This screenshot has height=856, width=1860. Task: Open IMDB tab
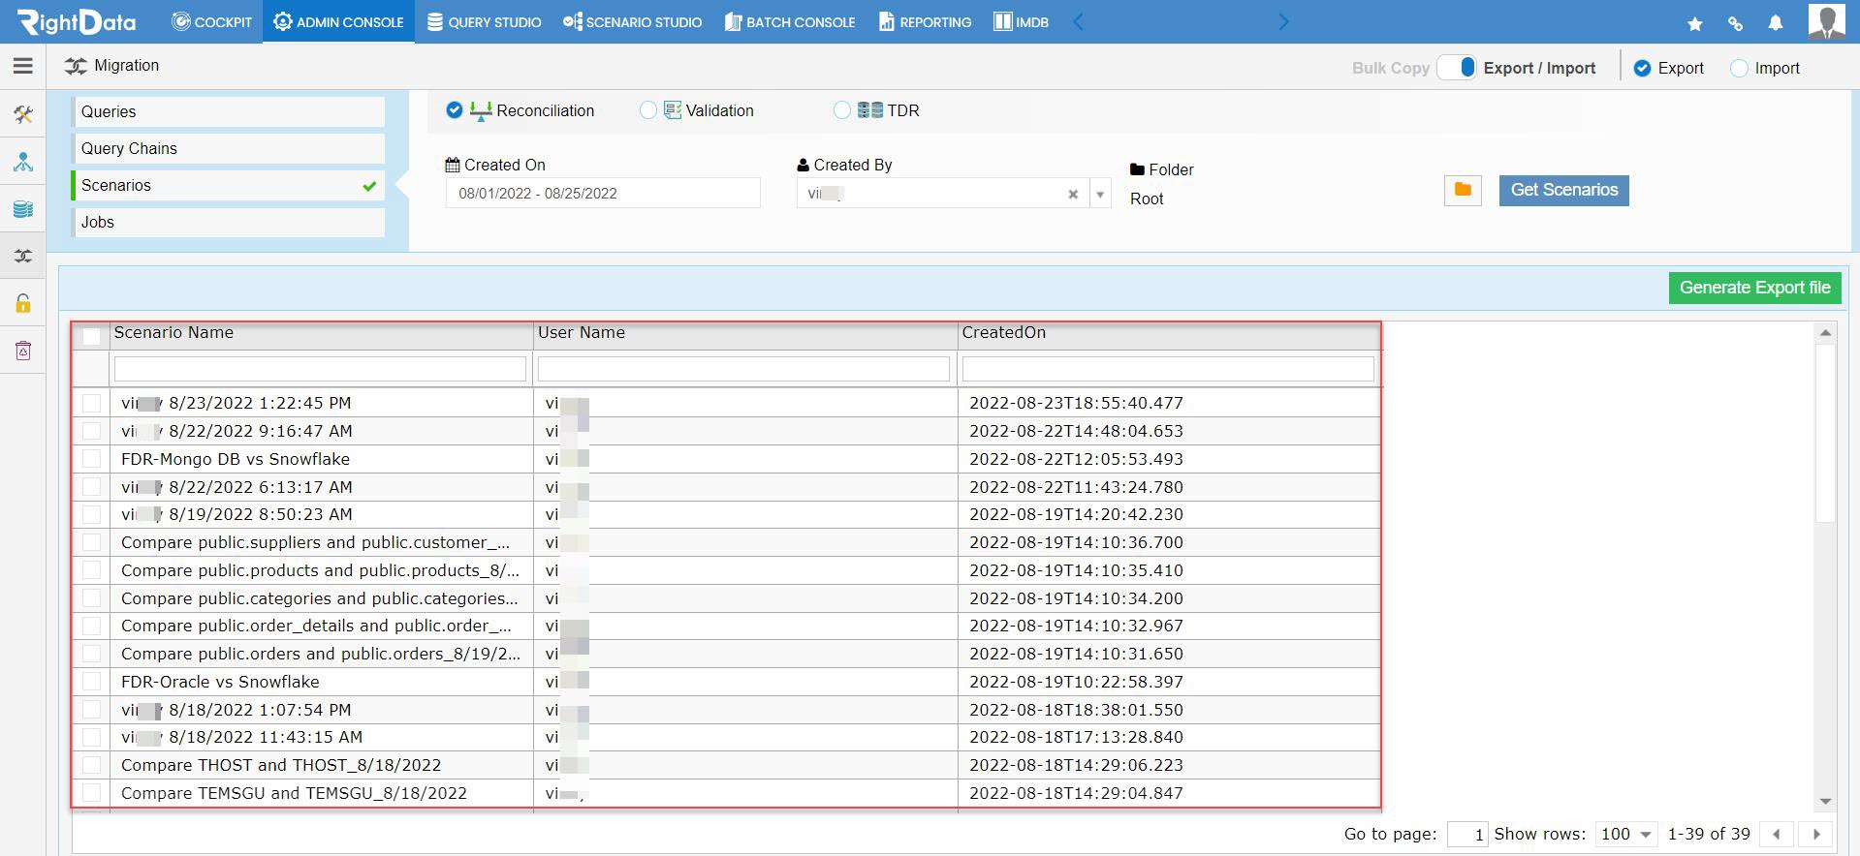[1022, 21]
